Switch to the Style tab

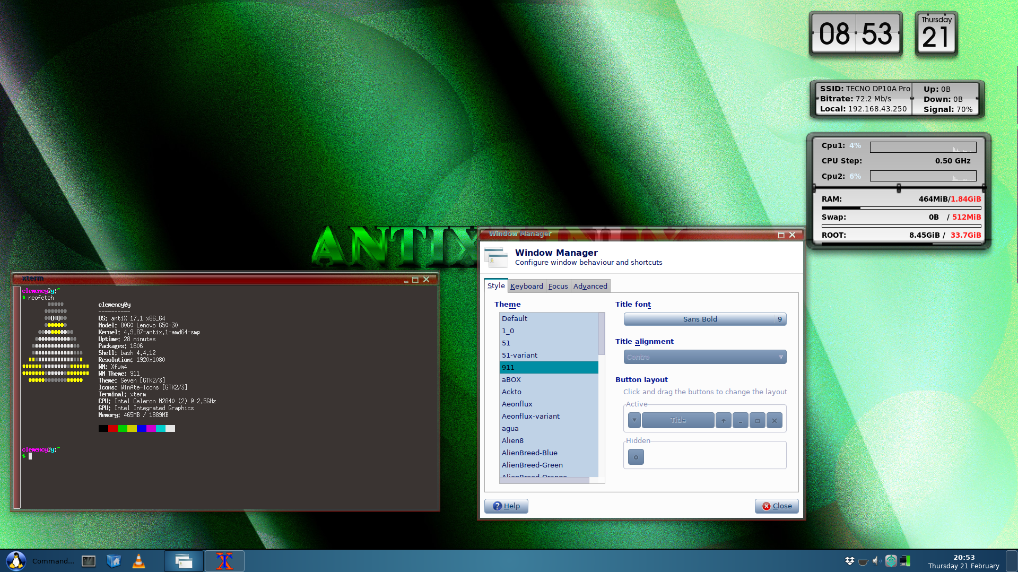(496, 285)
